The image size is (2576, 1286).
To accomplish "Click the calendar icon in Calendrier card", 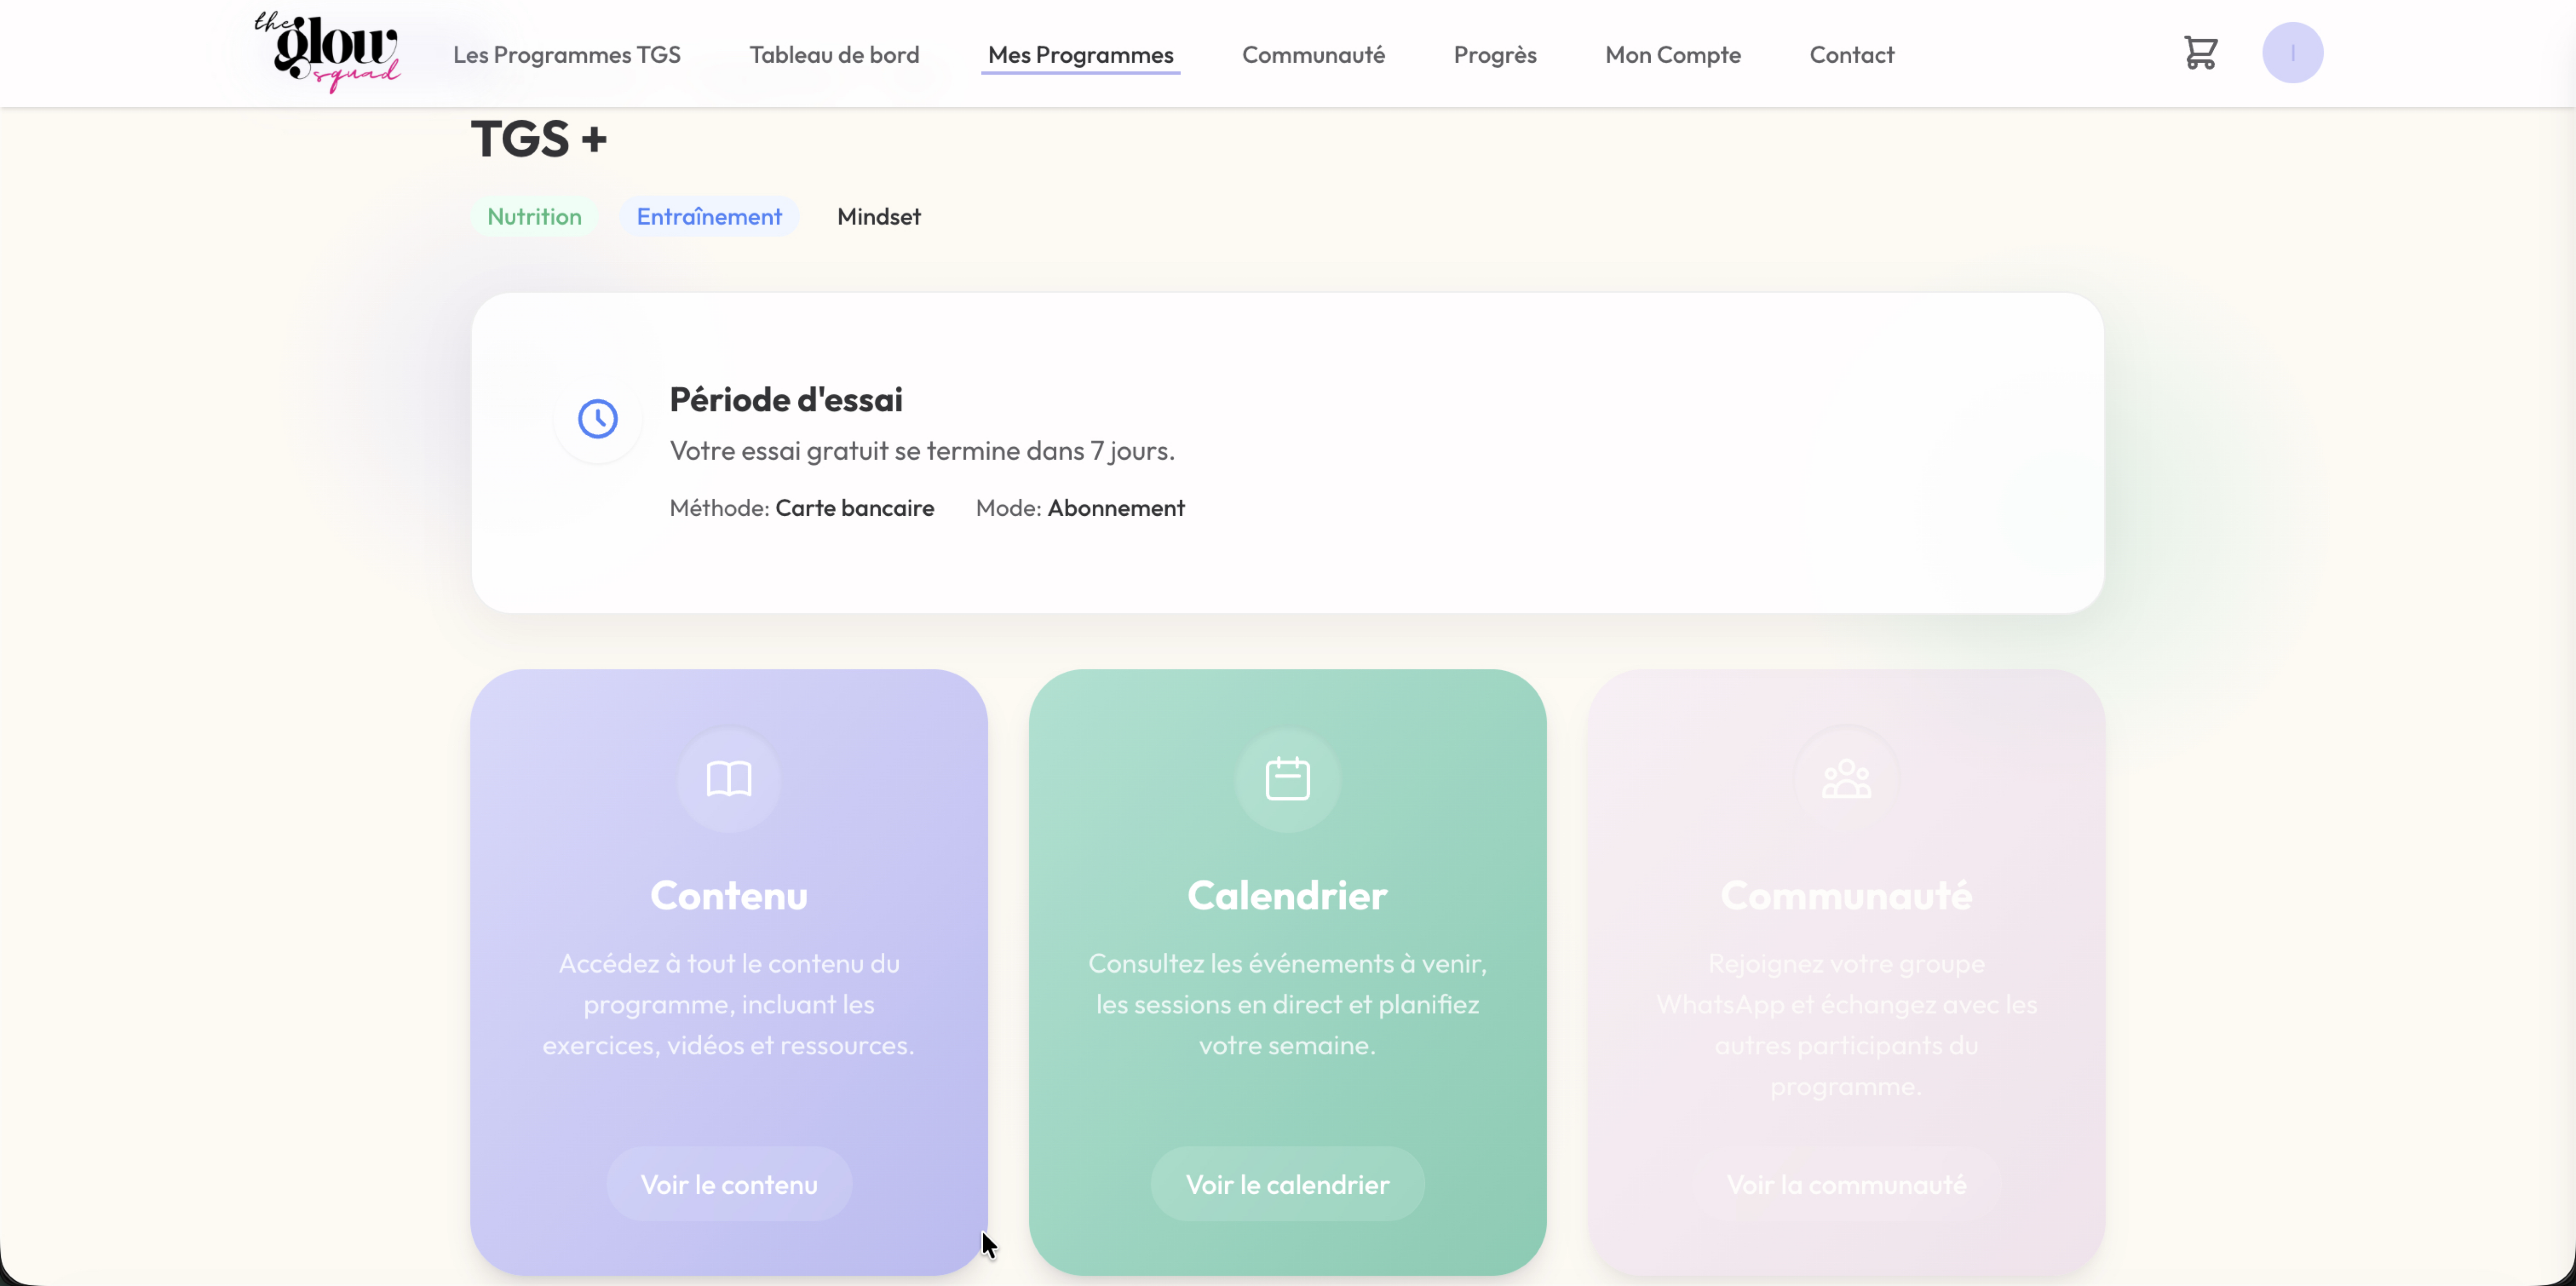I will tap(1287, 779).
